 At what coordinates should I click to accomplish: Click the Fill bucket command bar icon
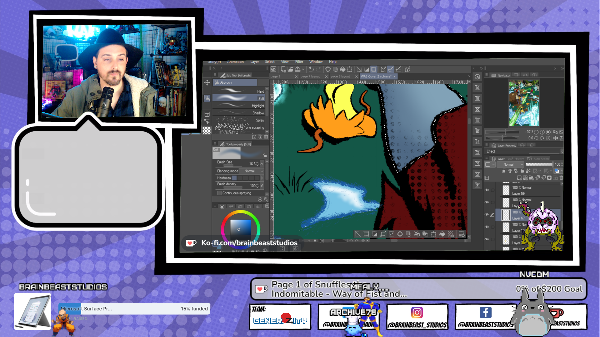point(342,69)
